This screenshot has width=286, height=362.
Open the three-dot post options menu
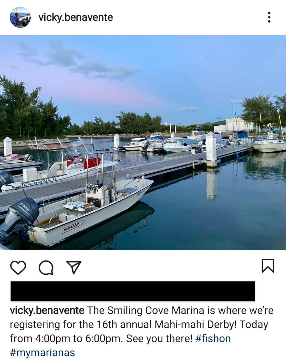[269, 17]
